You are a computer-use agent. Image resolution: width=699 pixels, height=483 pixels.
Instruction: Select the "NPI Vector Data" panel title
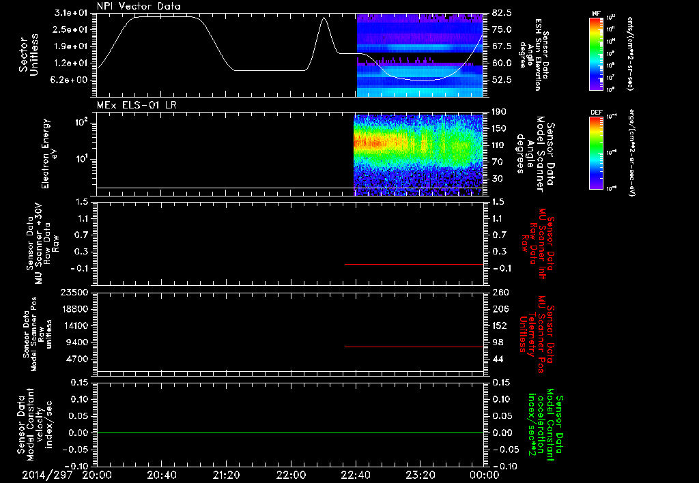coord(139,6)
